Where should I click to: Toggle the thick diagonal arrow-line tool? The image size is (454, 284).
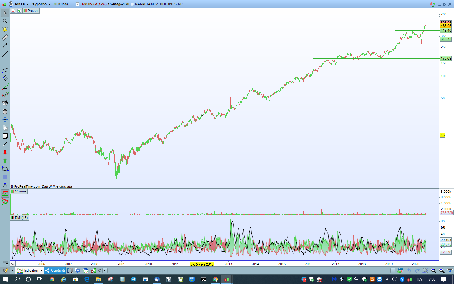click(x=5, y=144)
